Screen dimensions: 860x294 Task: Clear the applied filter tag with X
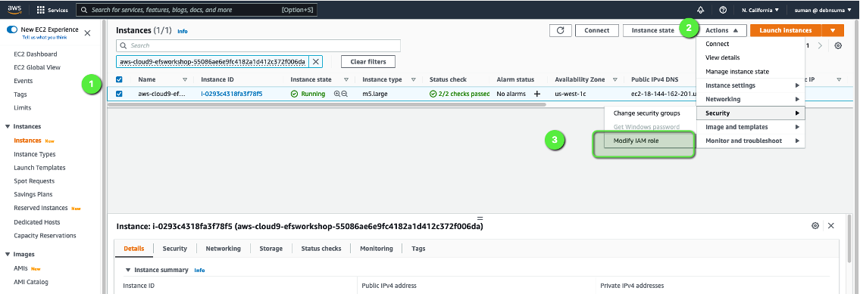coord(316,61)
